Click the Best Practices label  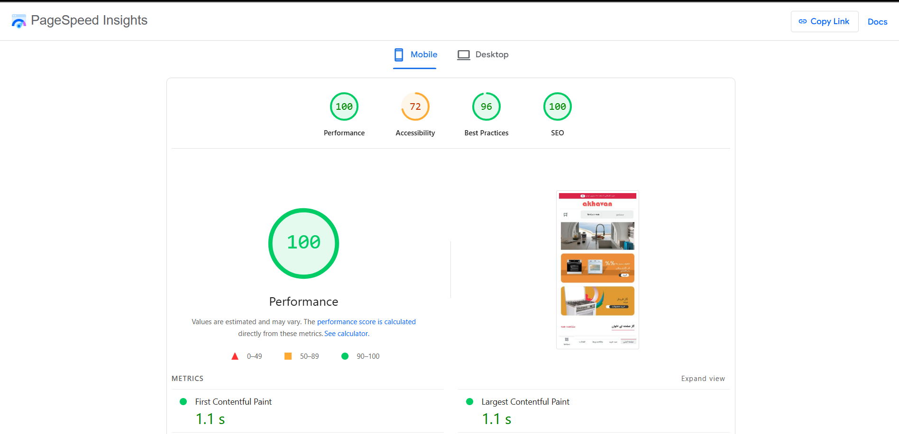(486, 133)
